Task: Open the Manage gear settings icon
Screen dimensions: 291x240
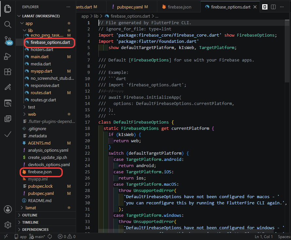Action: (8, 225)
